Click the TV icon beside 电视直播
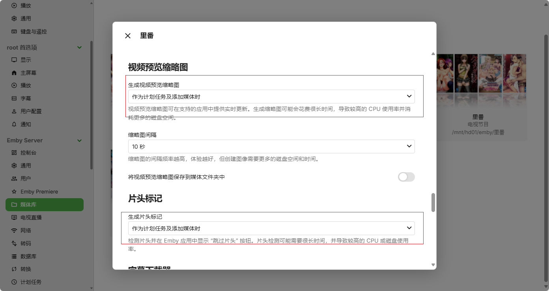 pos(14,217)
